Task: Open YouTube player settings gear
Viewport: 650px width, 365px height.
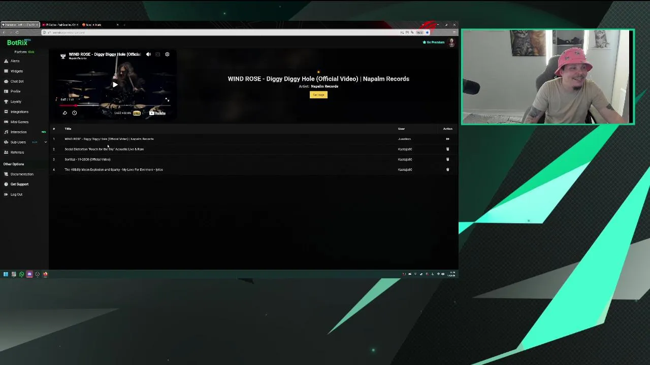Action: coord(167,54)
